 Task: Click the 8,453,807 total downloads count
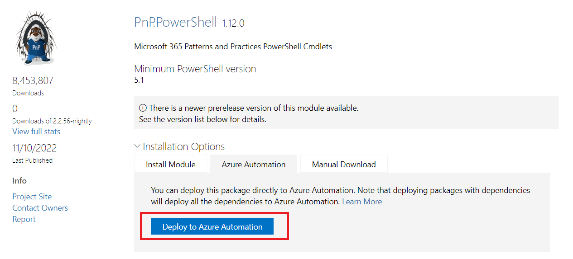pos(33,81)
